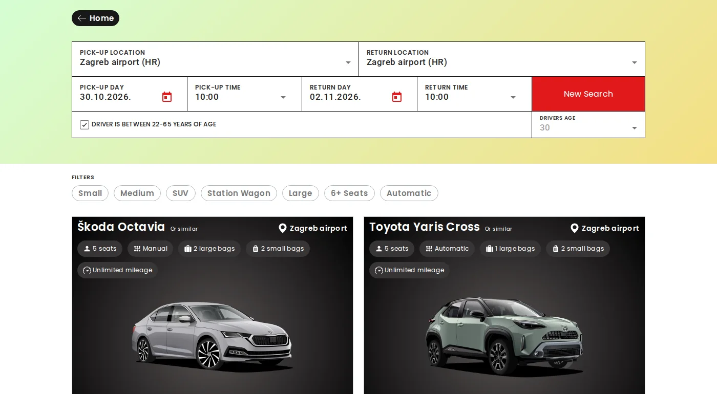Viewport: 717px width, 394px height.
Task: Click the gearbox icon beside Manual
Action: coord(137,249)
